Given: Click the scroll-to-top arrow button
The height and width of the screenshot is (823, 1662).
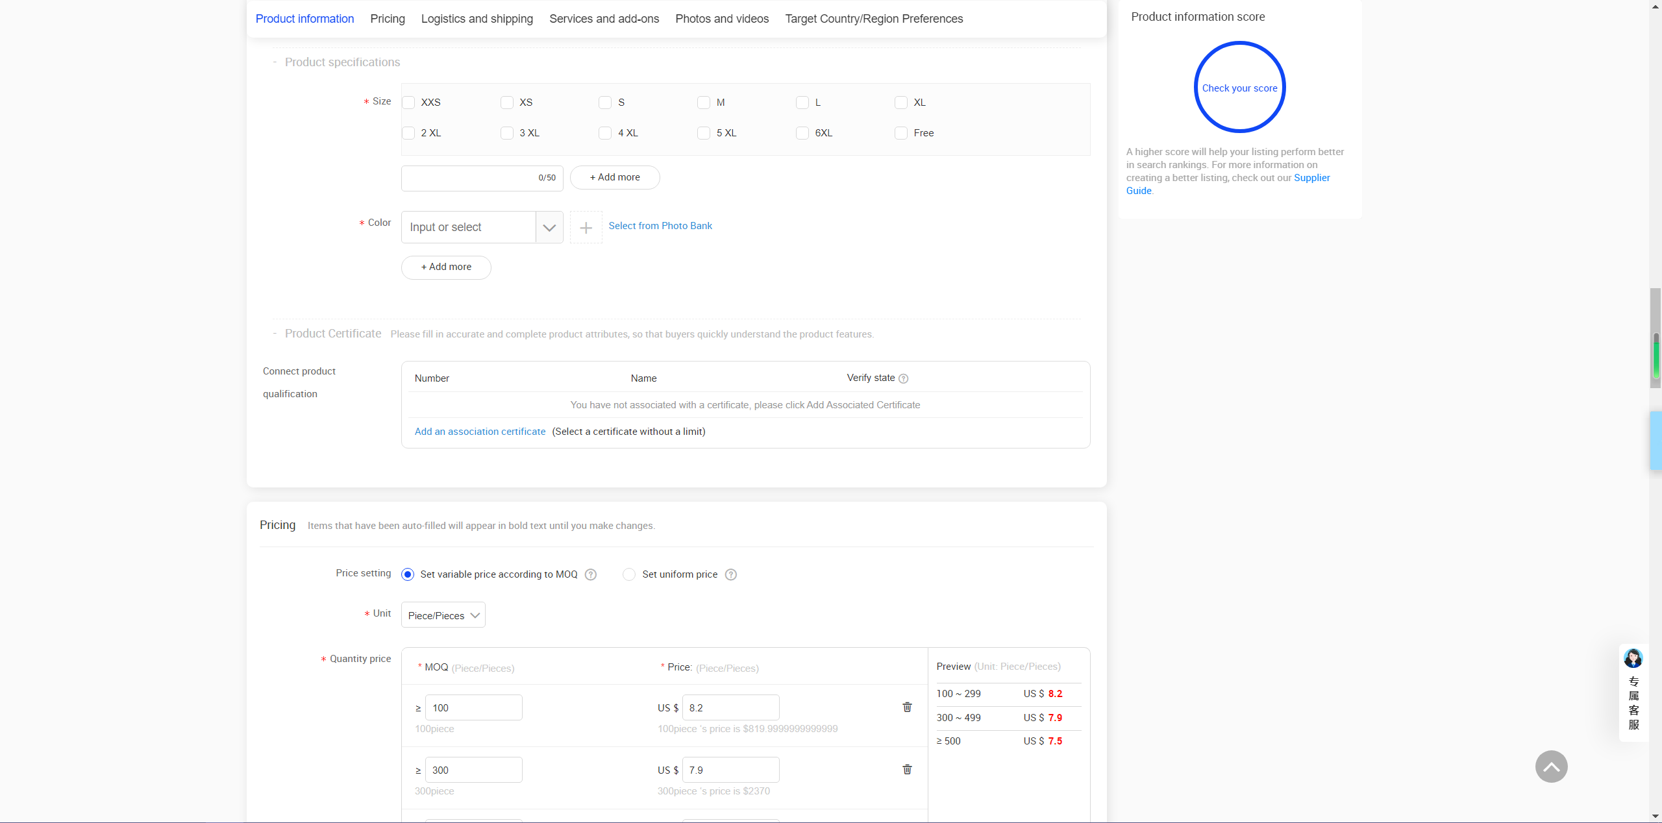Looking at the screenshot, I should pos(1551,767).
